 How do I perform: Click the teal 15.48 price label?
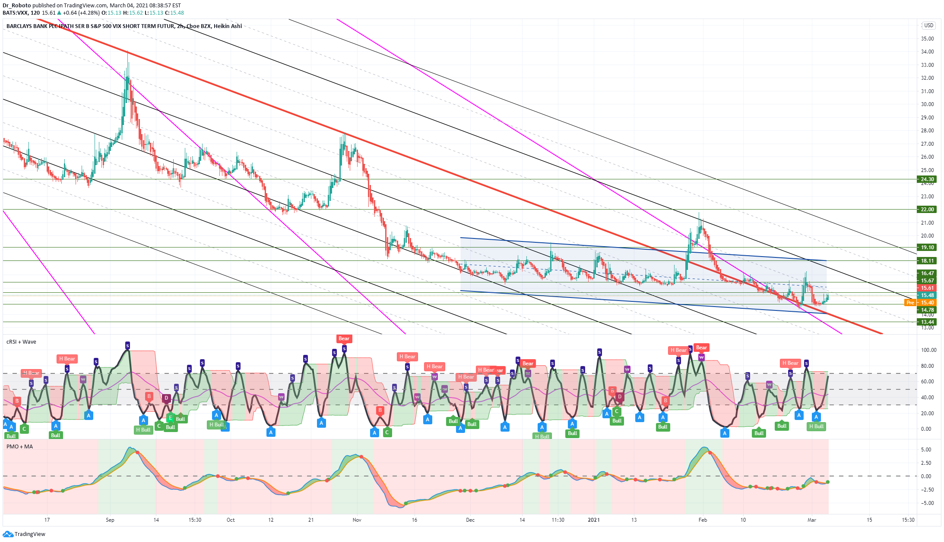(927, 295)
